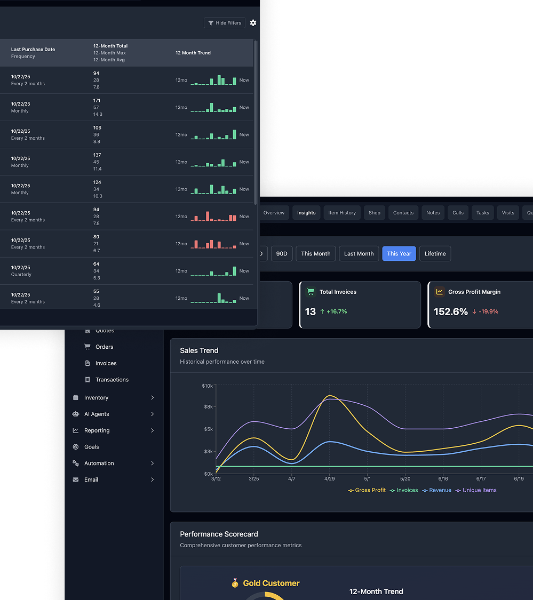Click the "-19.9%" margin change value

[x=489, y=311]
